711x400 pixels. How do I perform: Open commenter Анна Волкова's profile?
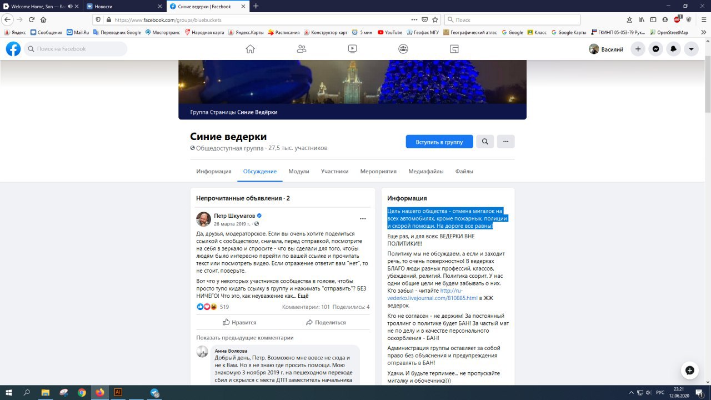click(x=231, y=351)
